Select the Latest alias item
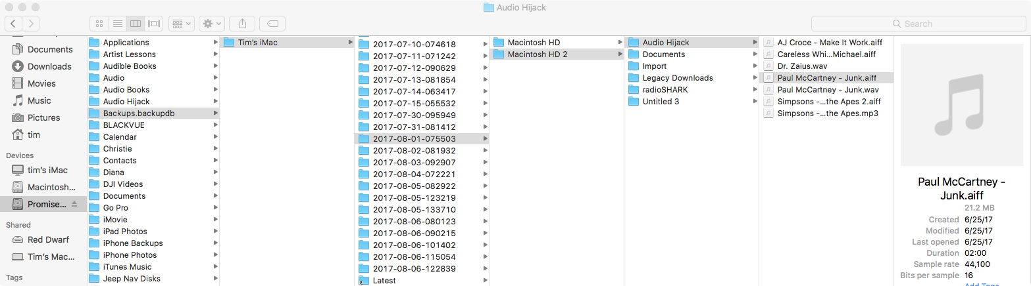The width and height of the screenshot is (1031, 286). (422, 281)
